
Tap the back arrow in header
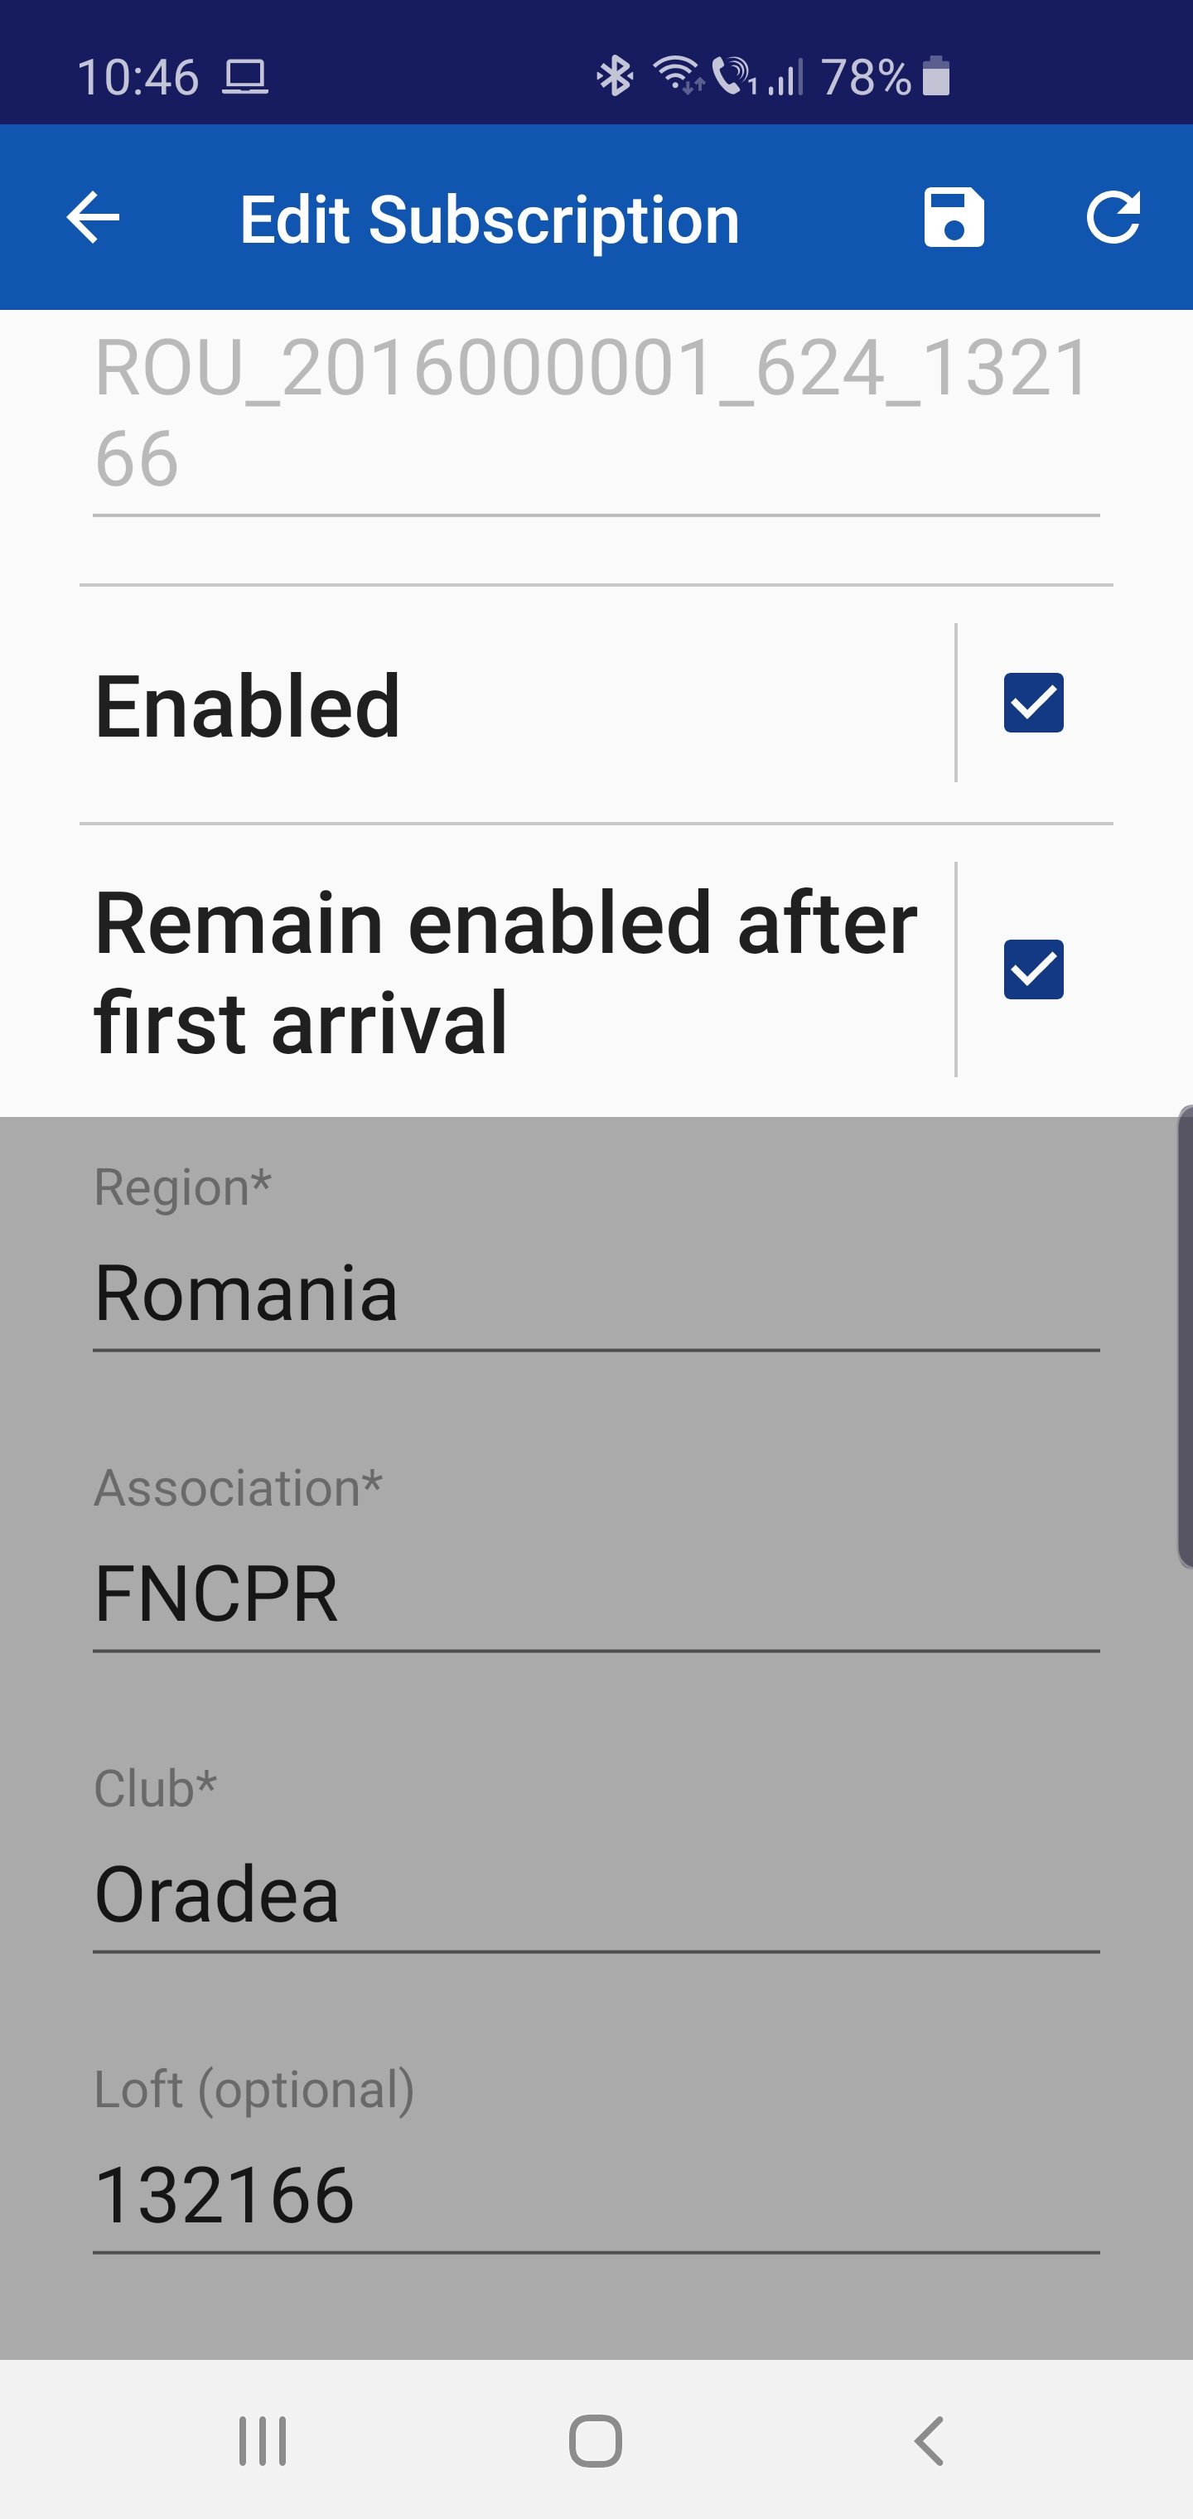tap(93, 217)
